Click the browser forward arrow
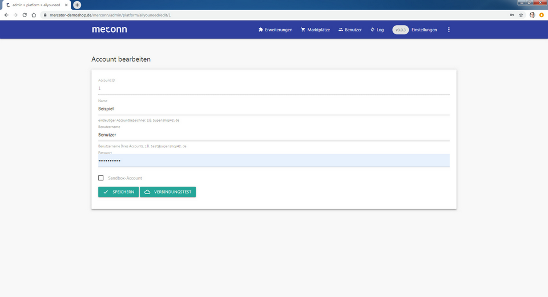The image size is (548, 297). (15, 15)
